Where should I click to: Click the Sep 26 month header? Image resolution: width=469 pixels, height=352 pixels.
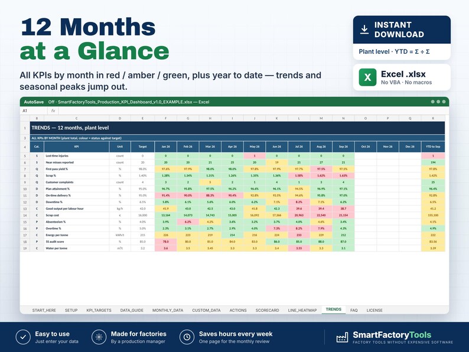(x=343, y=146)
